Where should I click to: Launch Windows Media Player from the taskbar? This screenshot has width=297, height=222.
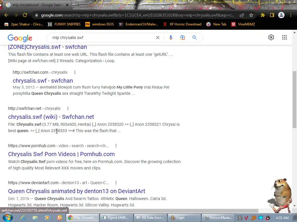tap(47, 218)
